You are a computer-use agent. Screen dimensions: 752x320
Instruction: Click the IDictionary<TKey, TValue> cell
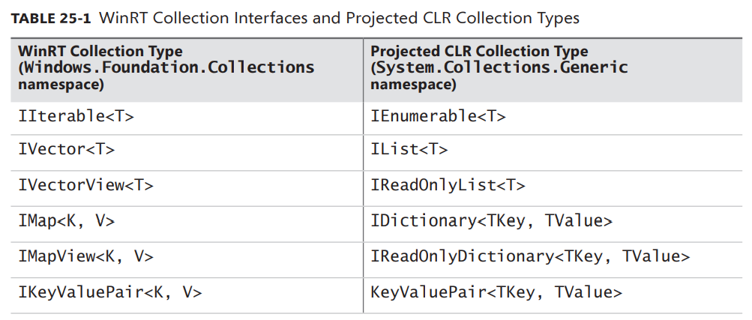[x=491, y=220]
